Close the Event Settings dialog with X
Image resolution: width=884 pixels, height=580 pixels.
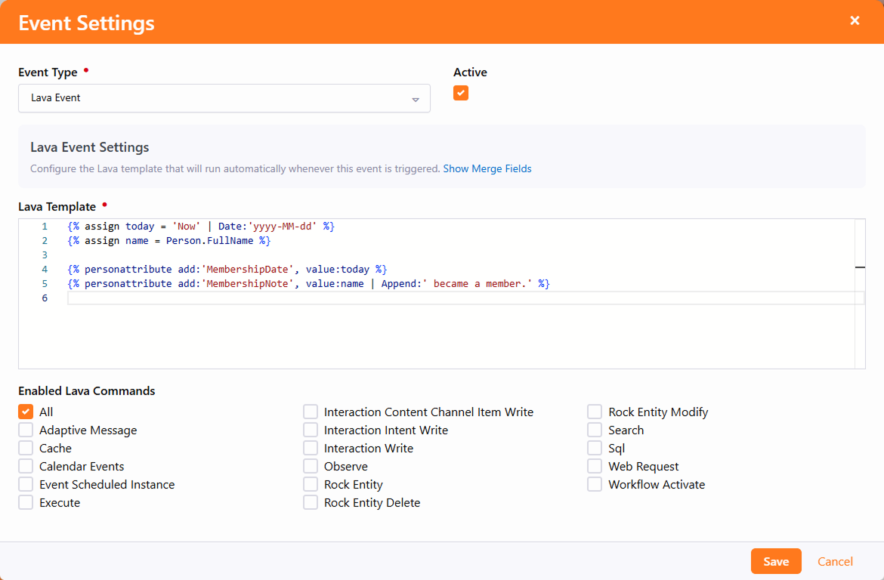(x=855, y=21)
